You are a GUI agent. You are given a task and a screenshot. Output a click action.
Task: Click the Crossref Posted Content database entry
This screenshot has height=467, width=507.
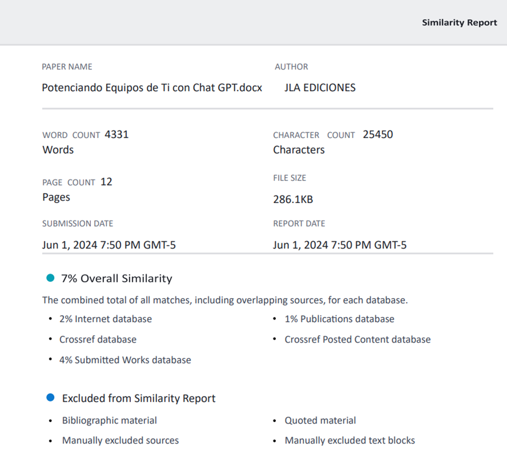tap(357, 339)
